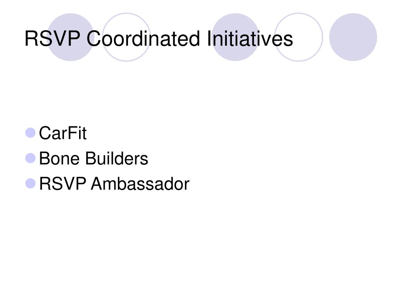Click the word Initiatives in the title
397x297 pixels.
pyautogui.click(x=250, y=39)
